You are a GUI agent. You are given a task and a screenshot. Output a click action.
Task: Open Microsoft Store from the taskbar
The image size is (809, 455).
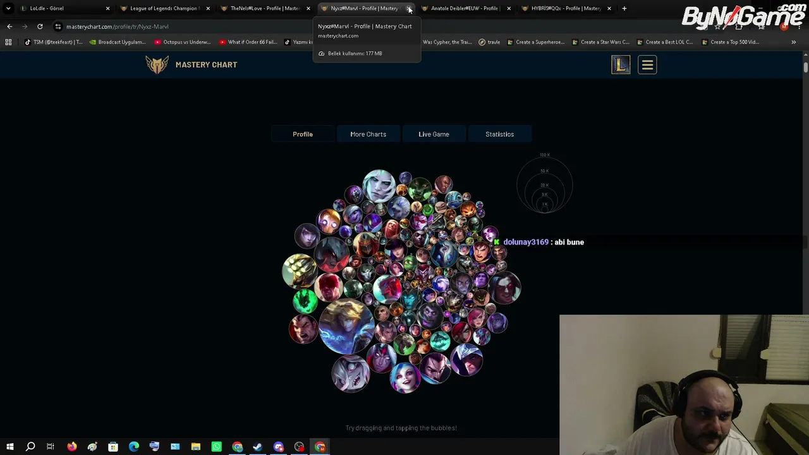click(x=113, y=447)
